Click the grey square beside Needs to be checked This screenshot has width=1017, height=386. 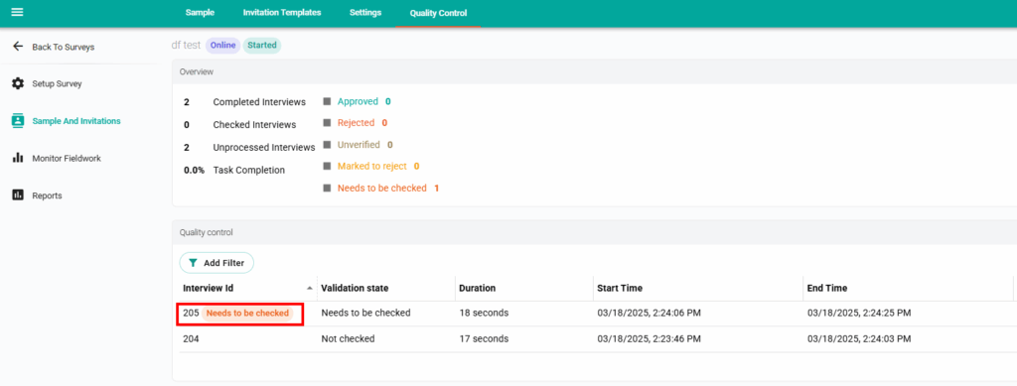coord(327,189)
